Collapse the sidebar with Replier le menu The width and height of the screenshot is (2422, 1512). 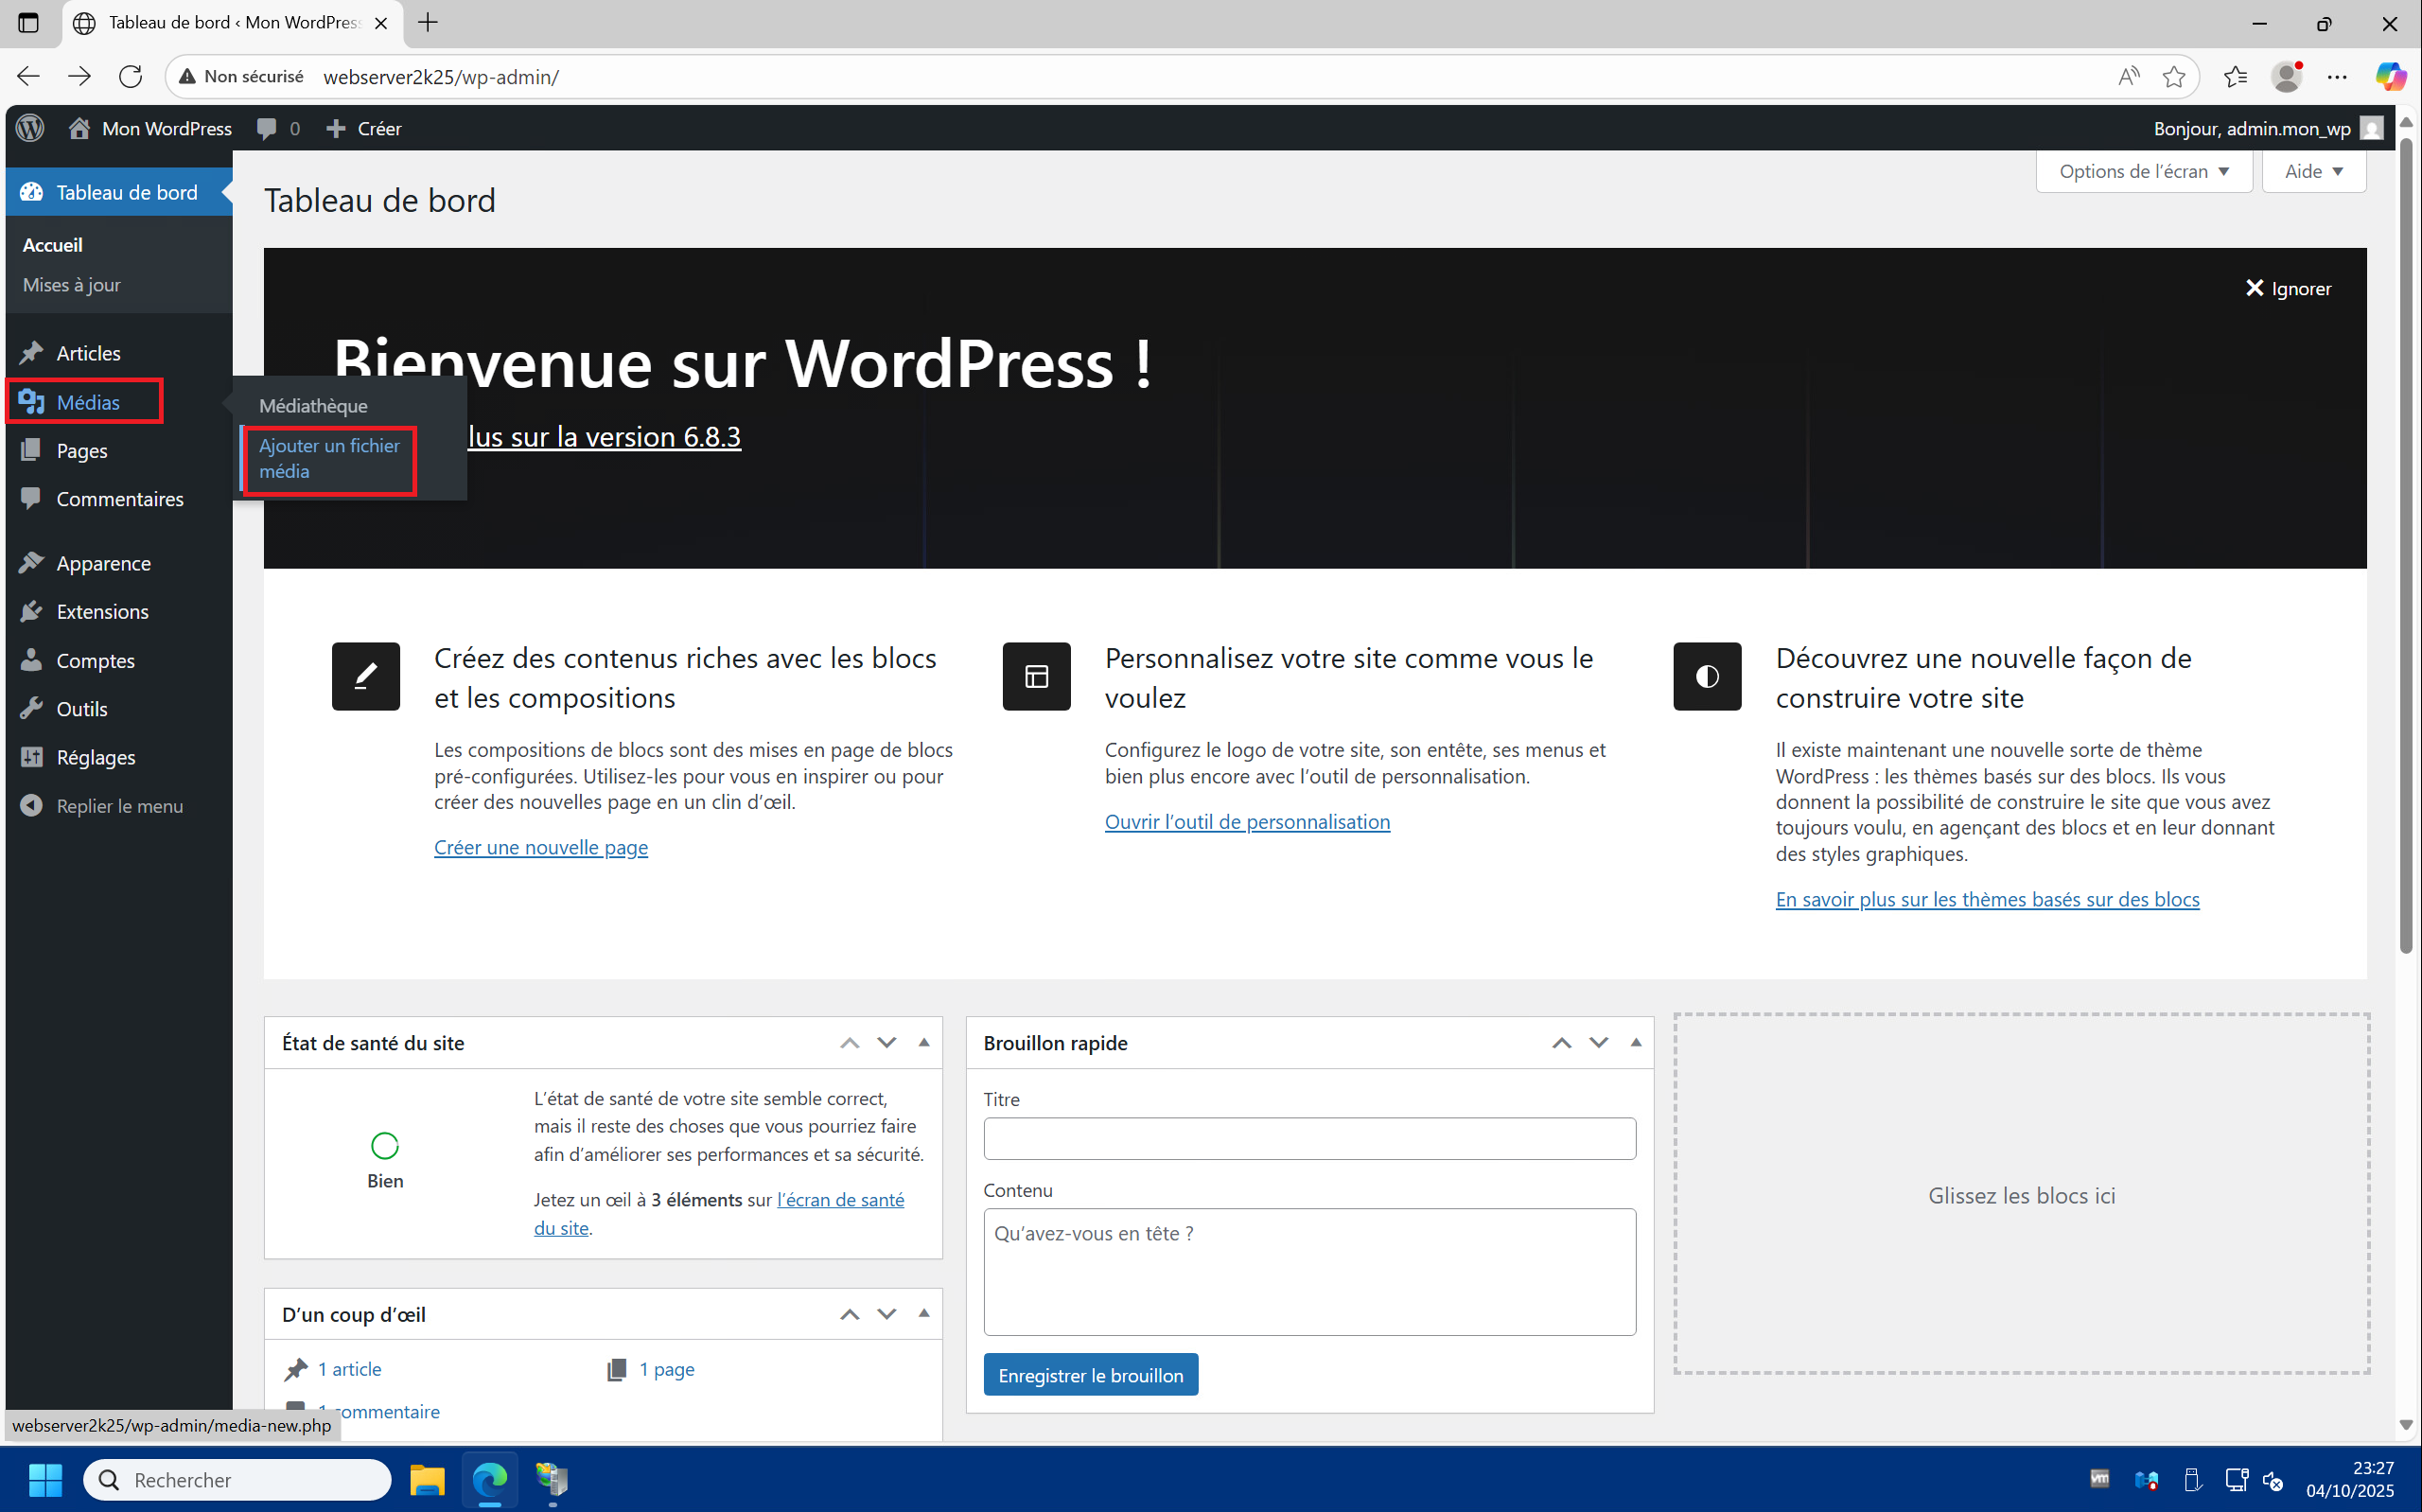coord(119,805)
